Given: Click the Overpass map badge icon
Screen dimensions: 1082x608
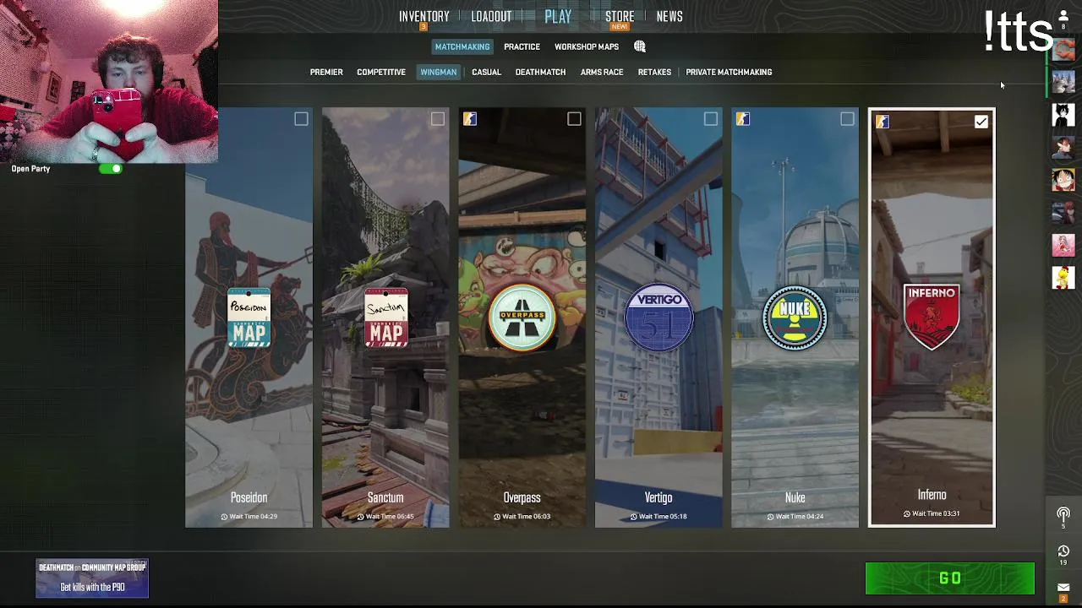Looking at the screenshot, I should [522, 318].
